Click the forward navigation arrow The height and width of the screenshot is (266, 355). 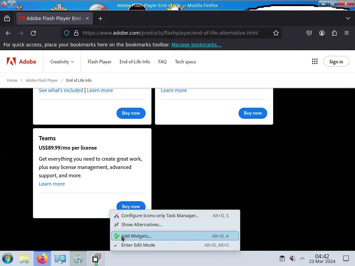click(x=21, y=33)
